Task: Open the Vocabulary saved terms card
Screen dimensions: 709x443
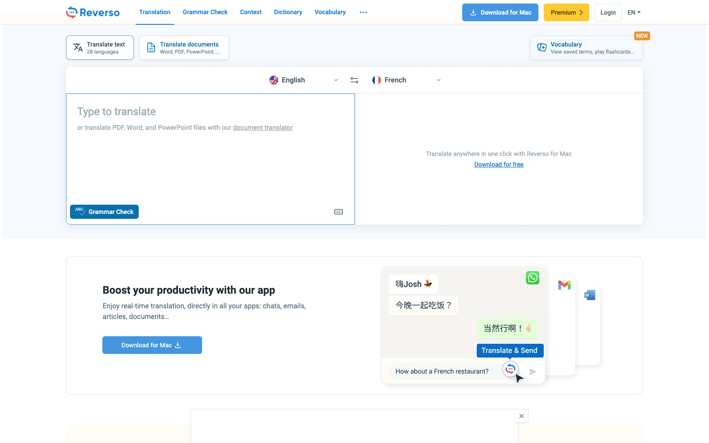Action: [x=586, y=47]
